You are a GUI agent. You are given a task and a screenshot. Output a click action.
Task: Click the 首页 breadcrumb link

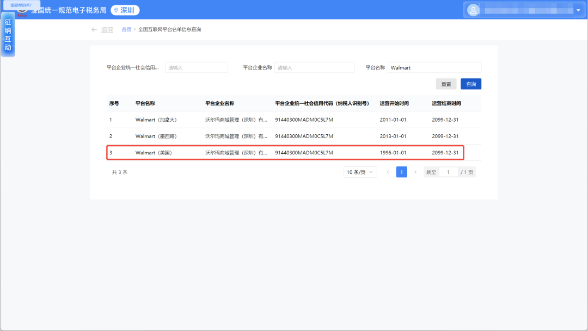tap(126, 30)
